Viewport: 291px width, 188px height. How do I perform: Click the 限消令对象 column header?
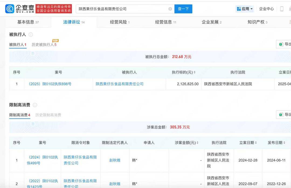coord(81,143)
